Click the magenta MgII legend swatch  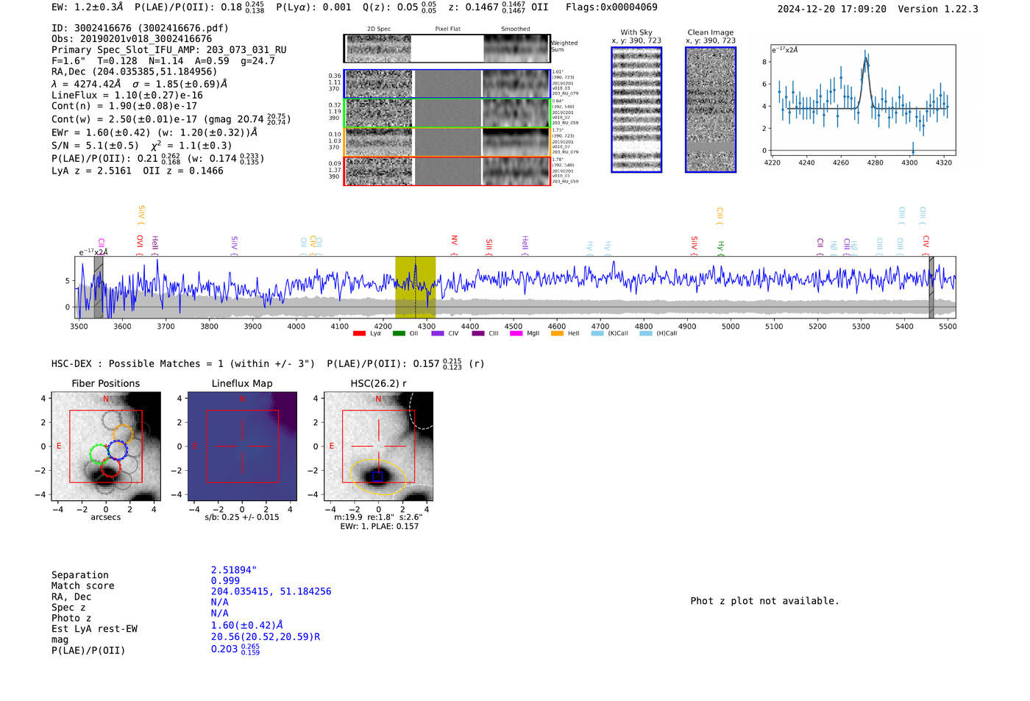click(x=516, y=333)
